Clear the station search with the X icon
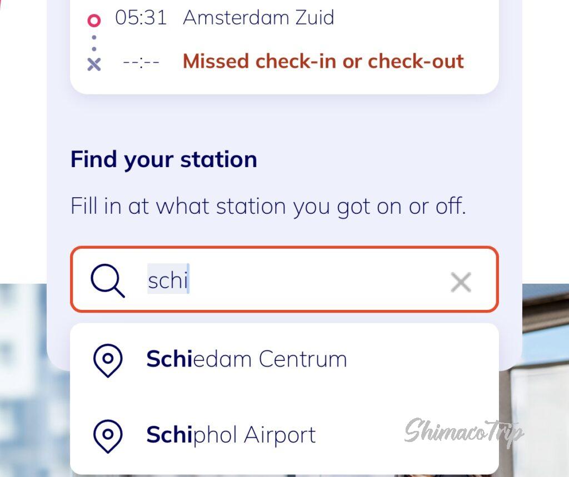 pos(461,282)
